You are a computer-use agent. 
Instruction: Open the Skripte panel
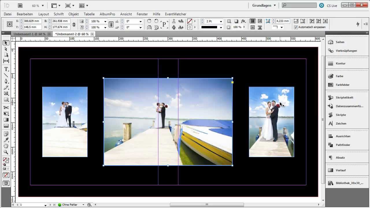coord(341,115)
